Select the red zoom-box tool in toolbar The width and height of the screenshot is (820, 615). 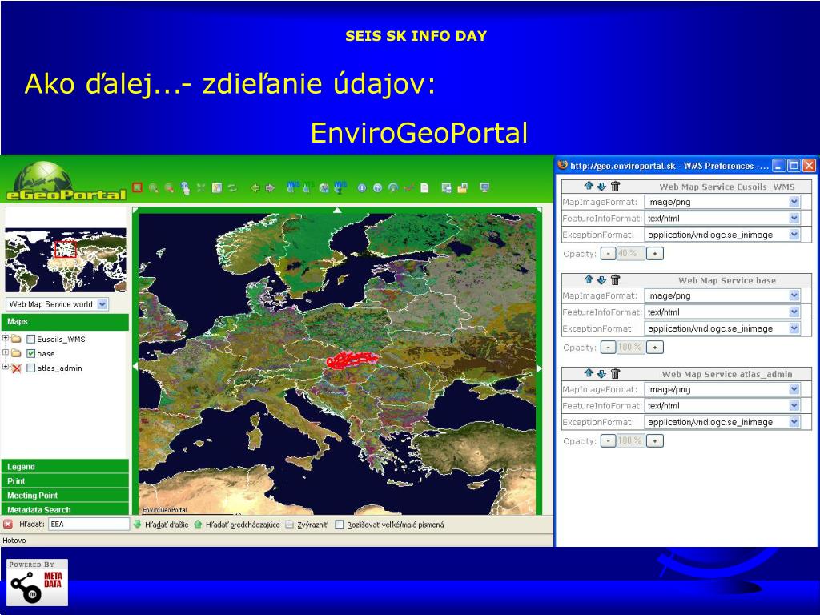point(137,187)
